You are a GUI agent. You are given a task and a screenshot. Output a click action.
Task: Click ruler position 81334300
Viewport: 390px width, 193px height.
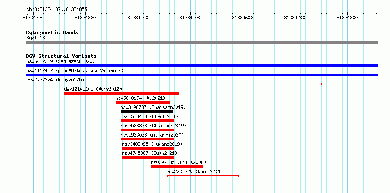tap(85, 18)
